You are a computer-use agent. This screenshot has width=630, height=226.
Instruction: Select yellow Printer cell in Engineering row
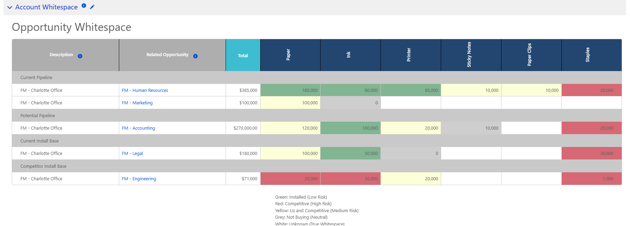coord(411,179)
